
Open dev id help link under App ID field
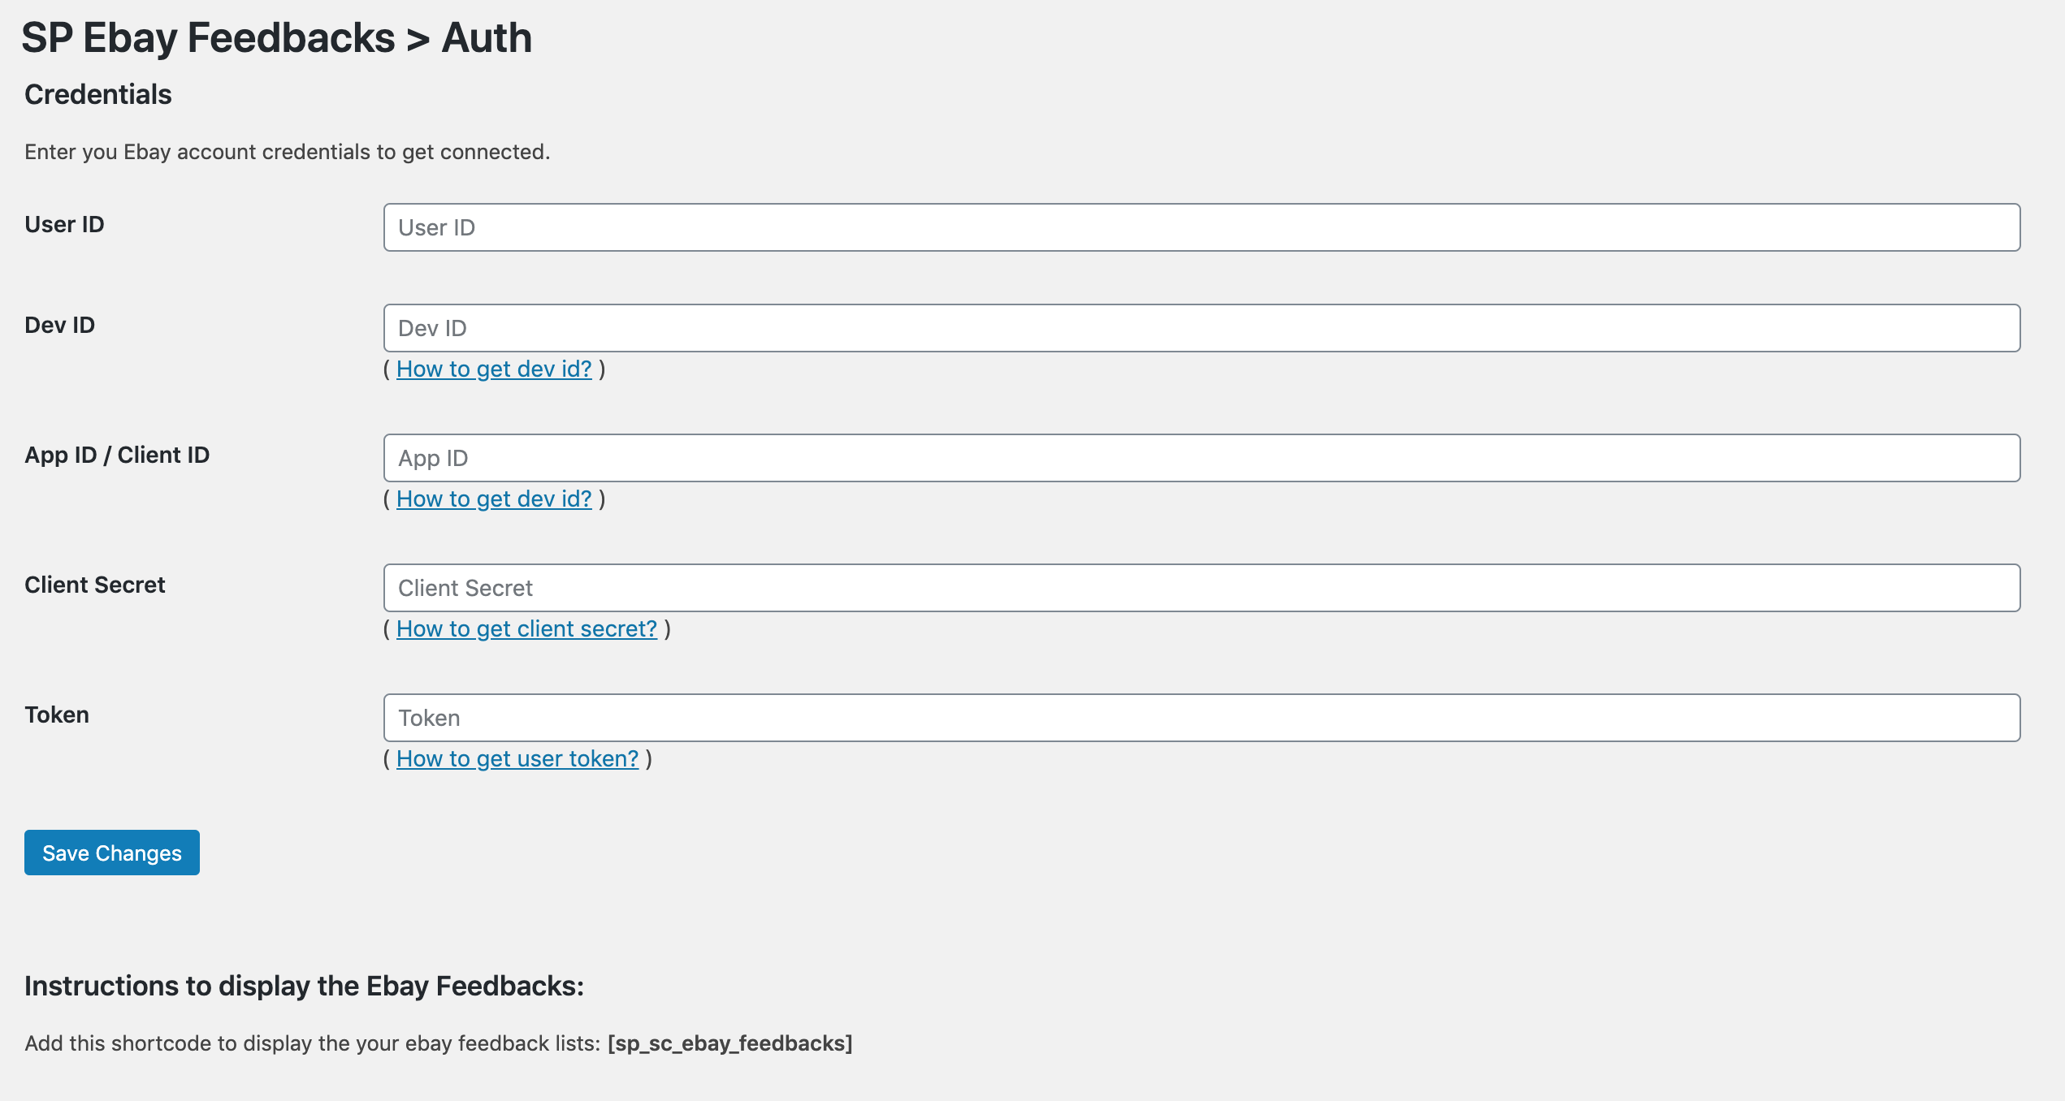(x=494, y=499)
